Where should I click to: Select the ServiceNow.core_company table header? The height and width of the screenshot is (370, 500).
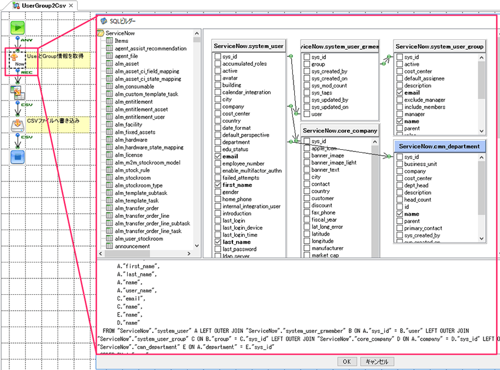point(340,130)
